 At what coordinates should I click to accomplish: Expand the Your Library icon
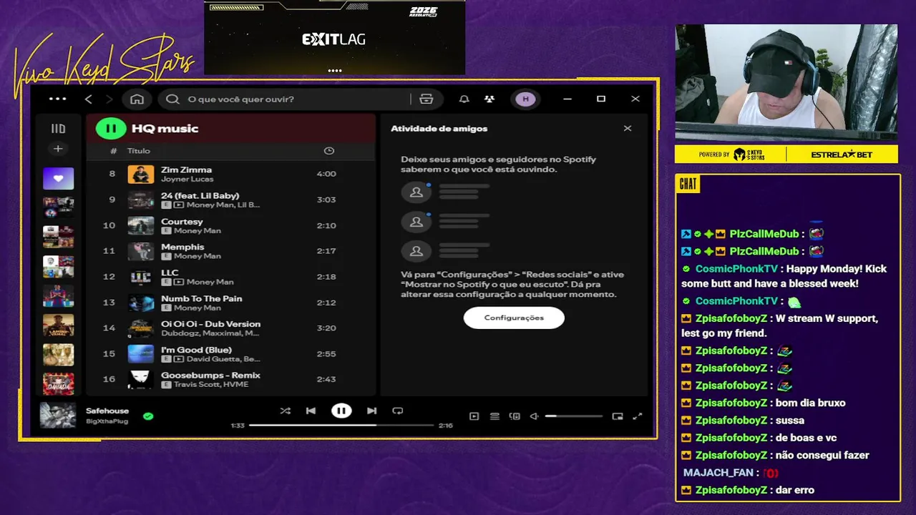click(58, 129)
